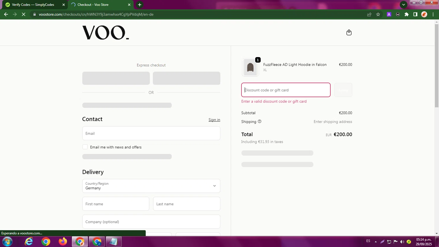Click the page vertical scrollbar thumb

[x=437, y=66]
